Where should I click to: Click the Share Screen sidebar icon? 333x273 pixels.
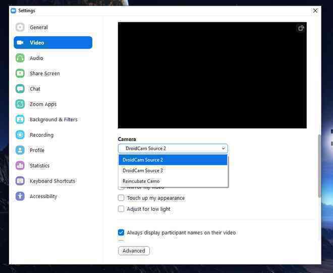pyautogui.click(x=20, y=73)
